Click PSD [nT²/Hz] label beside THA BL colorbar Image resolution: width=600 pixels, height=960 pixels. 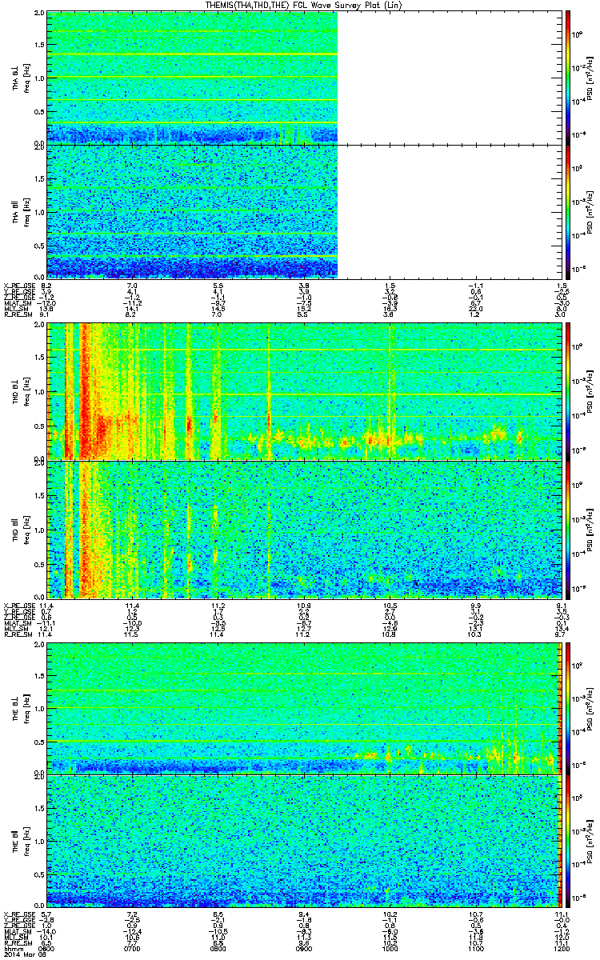pos(590,78)
